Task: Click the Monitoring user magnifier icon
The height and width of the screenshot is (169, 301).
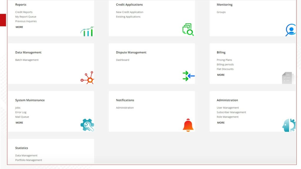Action: [x=290, y=30]
